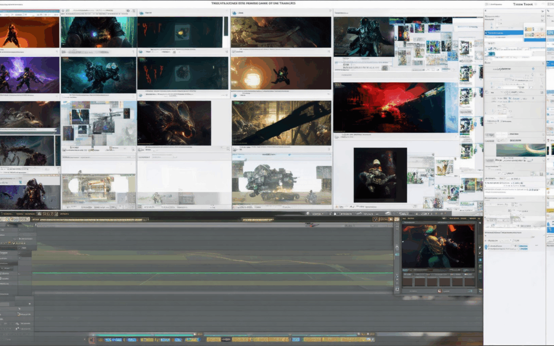Select the teal swirl banner in right panel
The width and height of the screenshot is (554, 346).
(x=521, y=150)
